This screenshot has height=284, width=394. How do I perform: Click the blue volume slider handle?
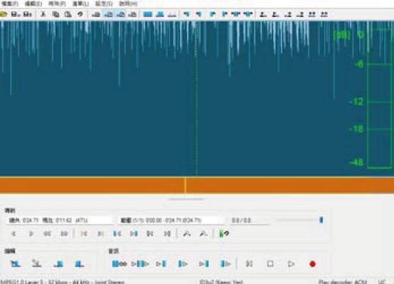point(321,220)
